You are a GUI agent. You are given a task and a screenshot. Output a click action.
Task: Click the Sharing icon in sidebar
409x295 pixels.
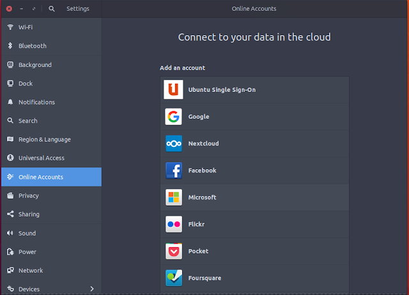click(x=10, y=214)
